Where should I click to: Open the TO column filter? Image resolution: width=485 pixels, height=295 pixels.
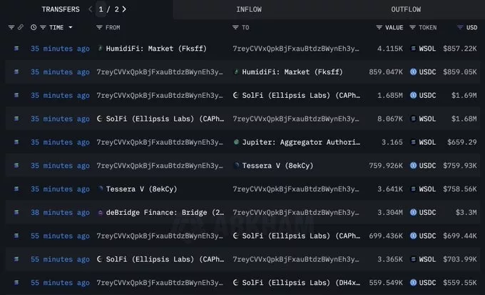235,27
